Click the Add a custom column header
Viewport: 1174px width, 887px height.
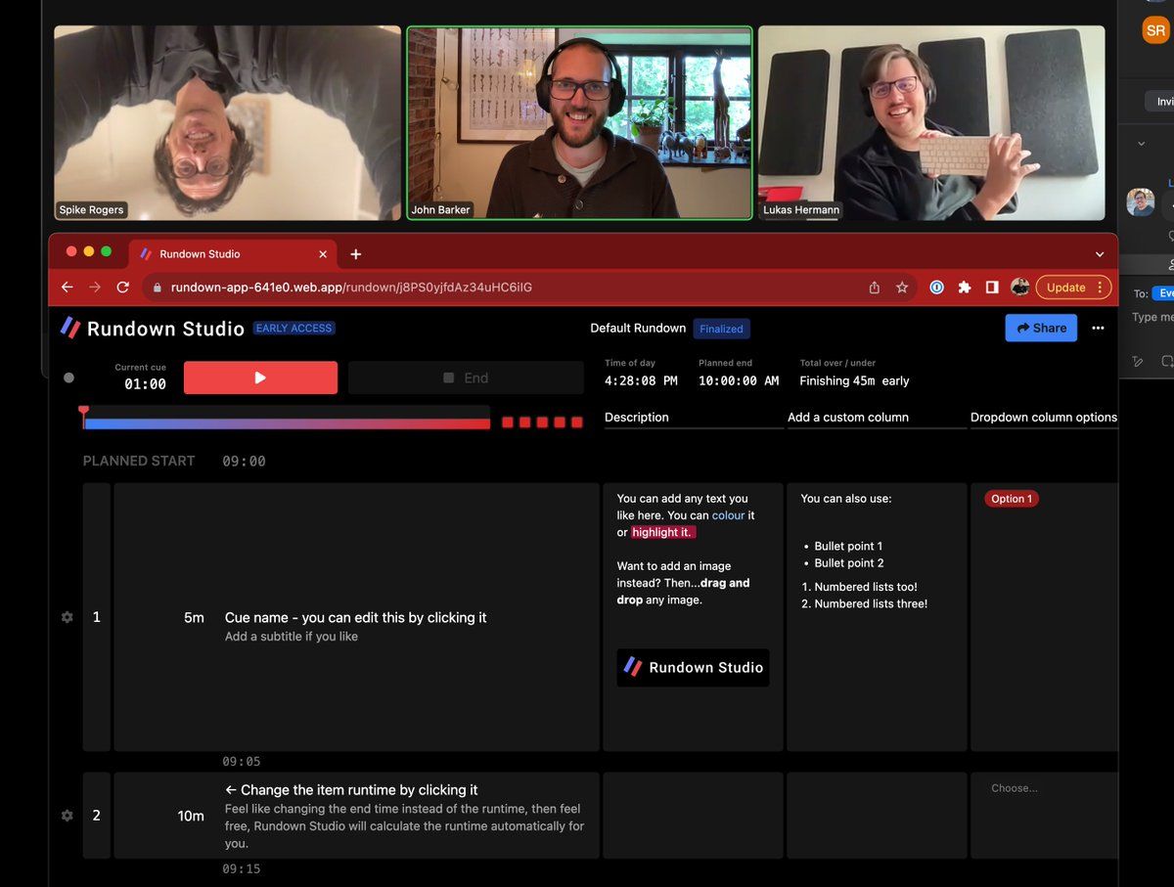tap(848, 418)
